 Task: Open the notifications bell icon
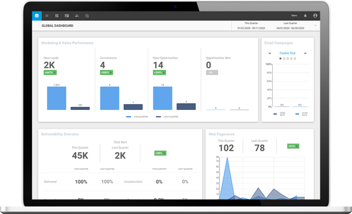tap(305, 16)
